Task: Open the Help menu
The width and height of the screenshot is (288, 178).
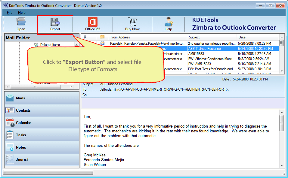Action: pyautogui.click(x=22, y=13)
